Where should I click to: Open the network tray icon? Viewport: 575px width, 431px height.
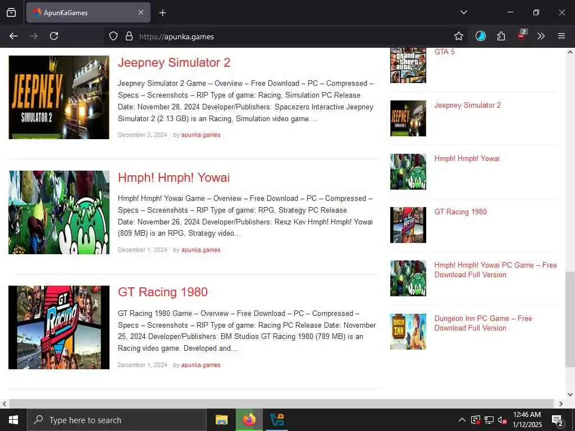click(x=489, y=420)
